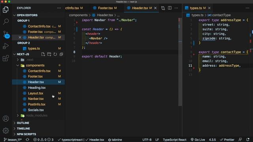Screen dimensions: 253x142
Task: Click Prettier in the status bar
Action: [x=227, y=140]
